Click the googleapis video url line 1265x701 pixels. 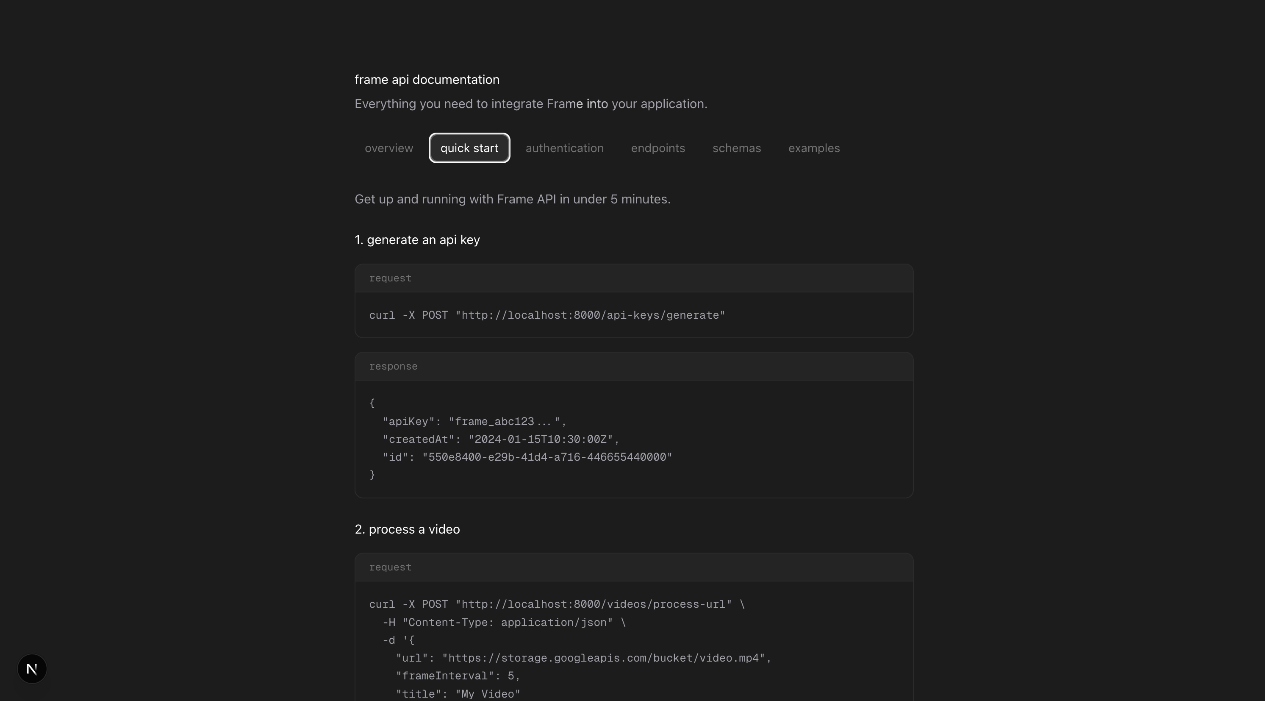(583, 658)
